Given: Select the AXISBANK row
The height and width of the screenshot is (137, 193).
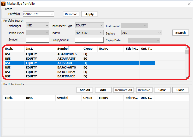Looking at the screenshot, I should pos(80,63).
